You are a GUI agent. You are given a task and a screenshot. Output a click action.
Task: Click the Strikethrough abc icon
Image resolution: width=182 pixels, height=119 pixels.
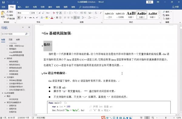point(31,18)
